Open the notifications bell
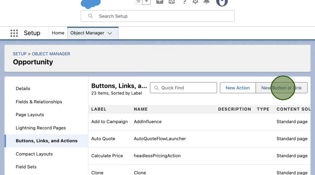Screen dimensions: 315x175 tap(207, 2)
